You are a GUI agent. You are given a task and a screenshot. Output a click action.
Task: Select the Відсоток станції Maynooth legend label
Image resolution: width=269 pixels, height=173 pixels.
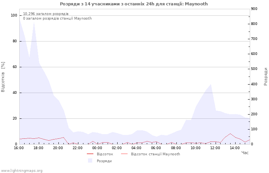point(155,154)
